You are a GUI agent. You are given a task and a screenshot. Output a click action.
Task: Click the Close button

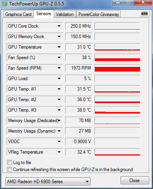coord(135,180)
